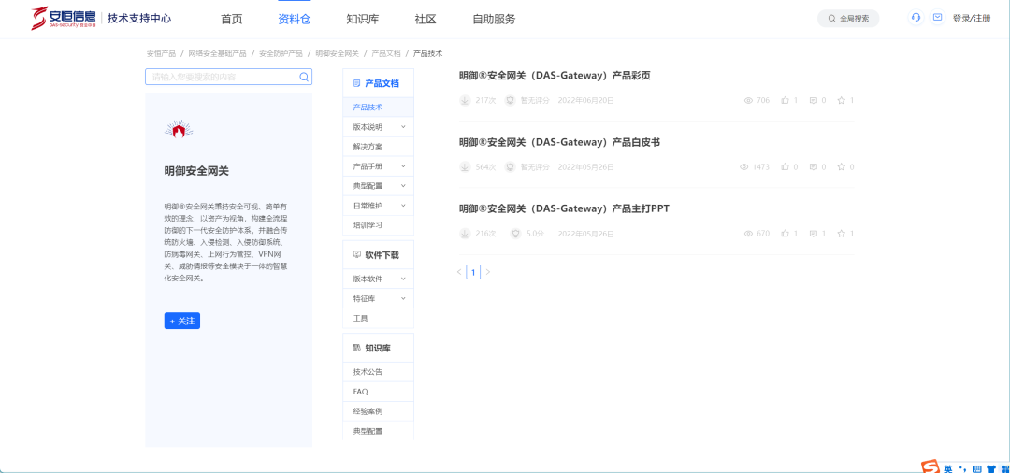The width and height of the screenshot is (1010, 473).
Task: Open 首页 in top navigation
Action: click(232, 20)
